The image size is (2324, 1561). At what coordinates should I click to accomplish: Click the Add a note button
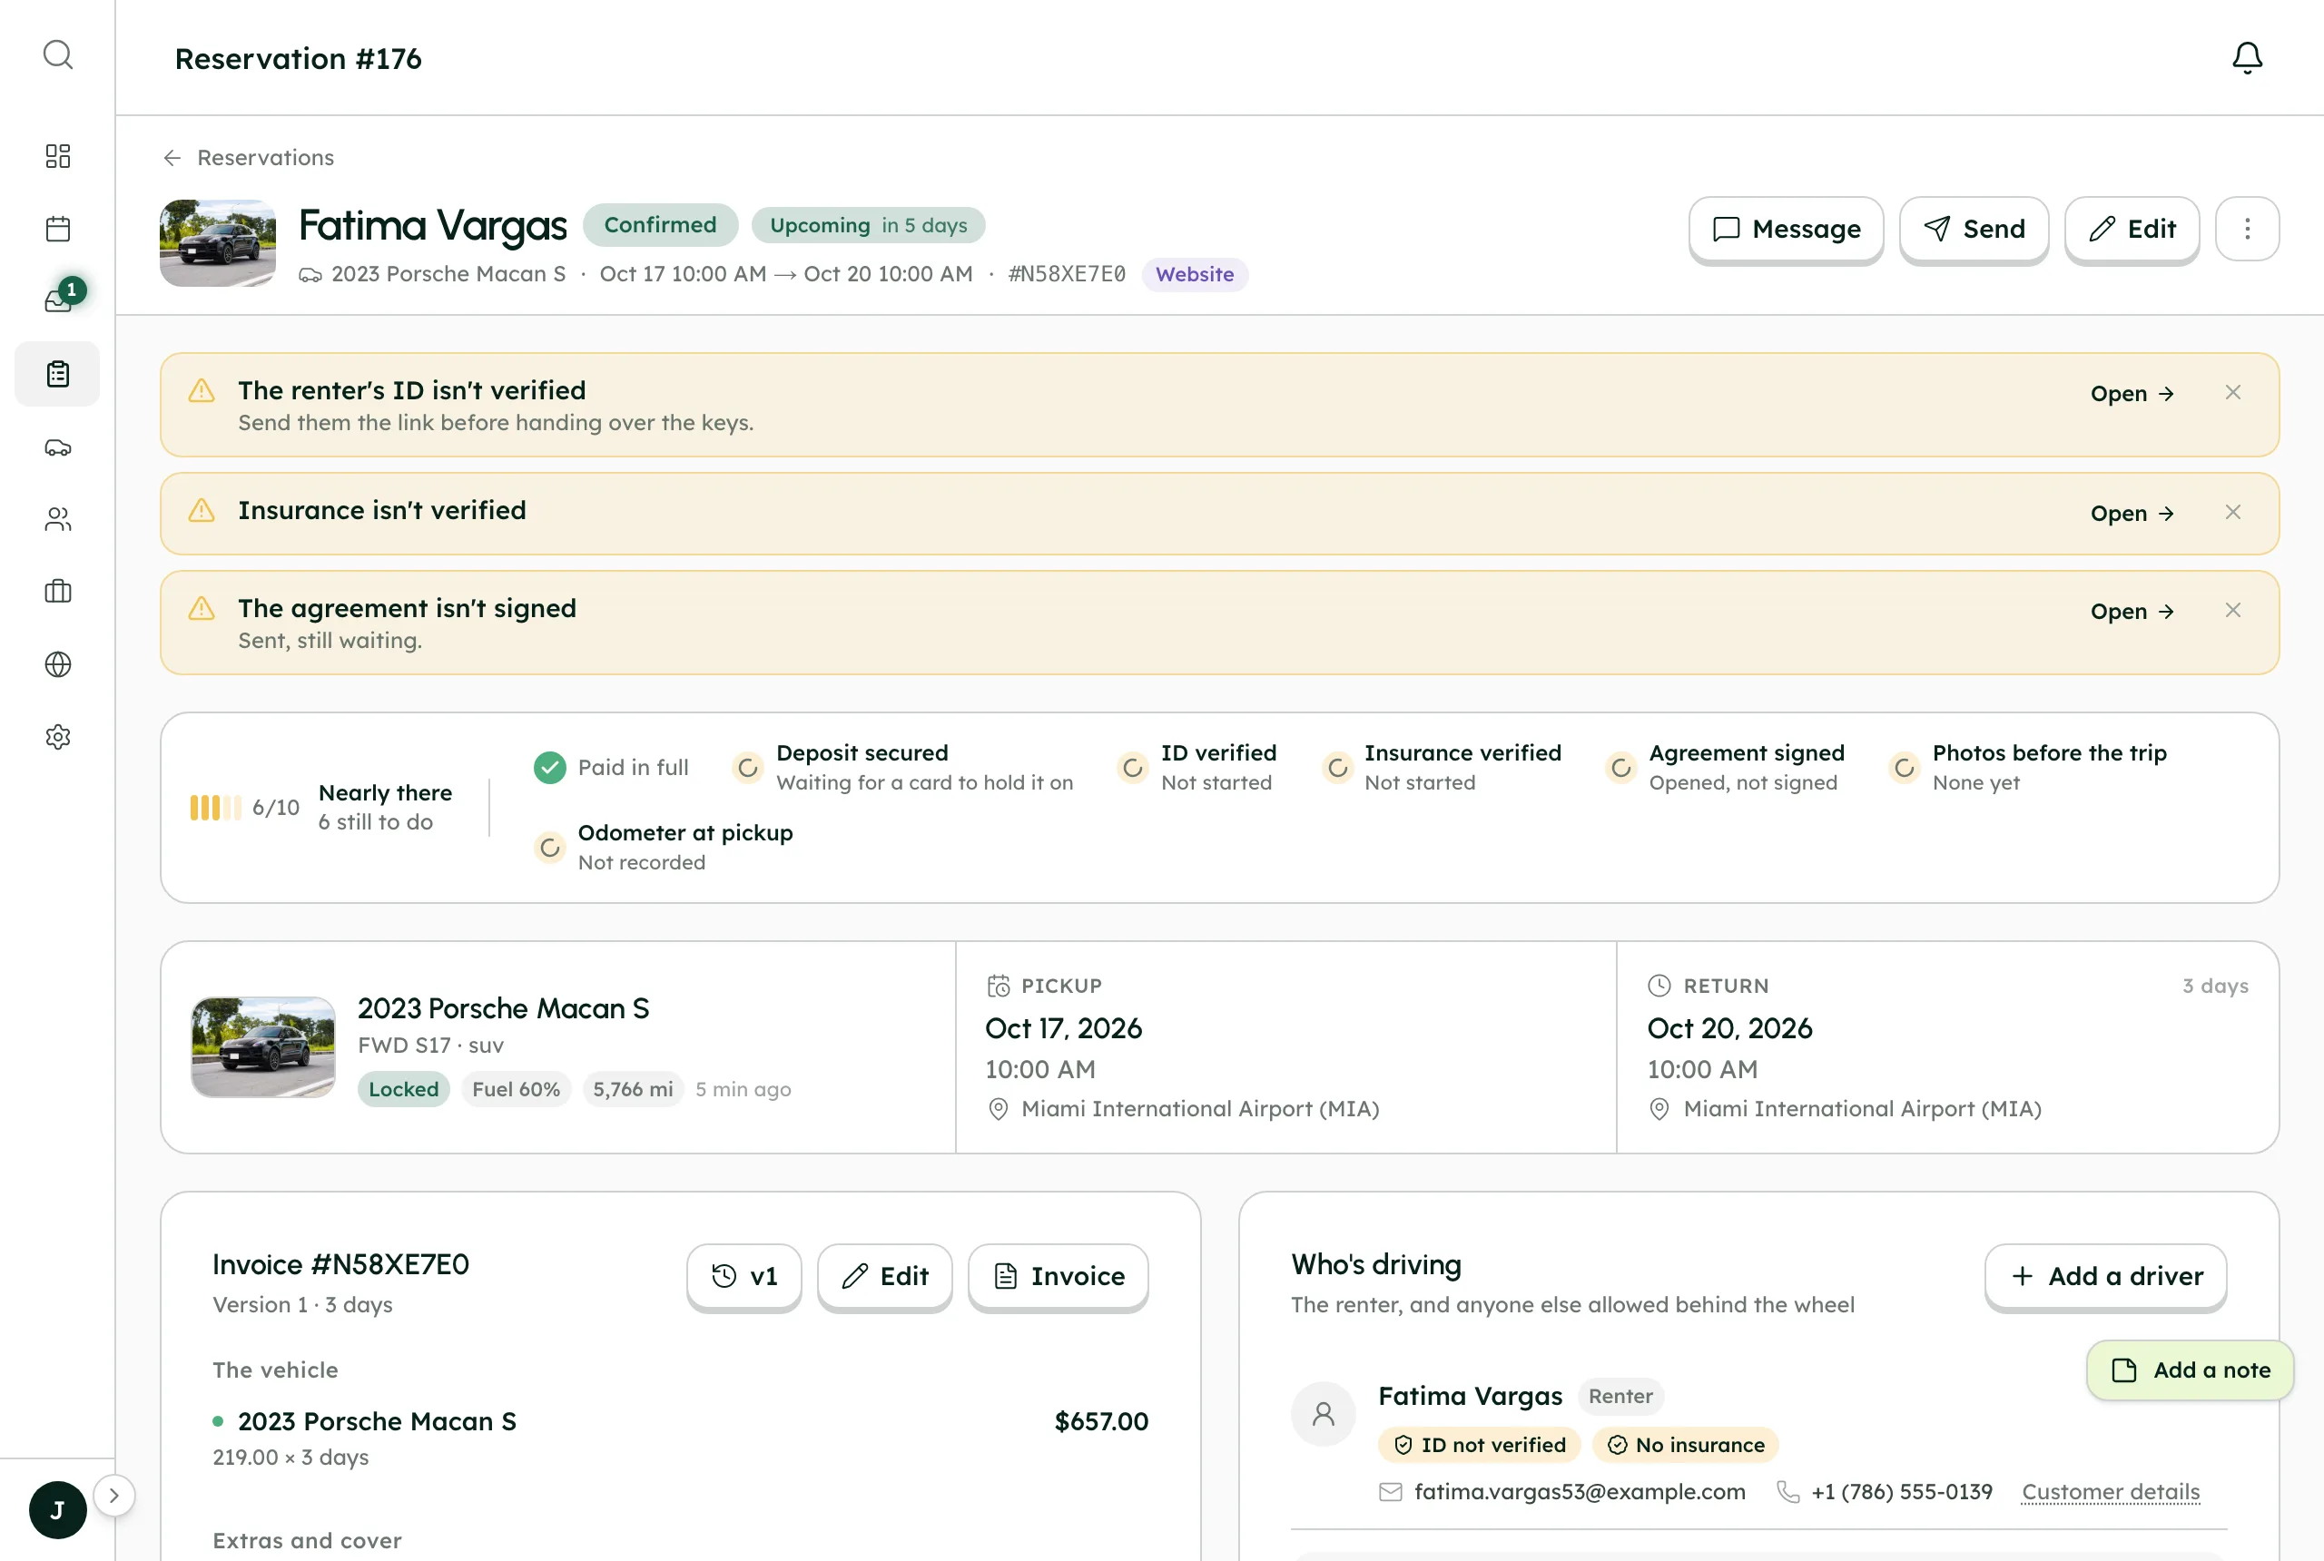tap(2191, 1370)
